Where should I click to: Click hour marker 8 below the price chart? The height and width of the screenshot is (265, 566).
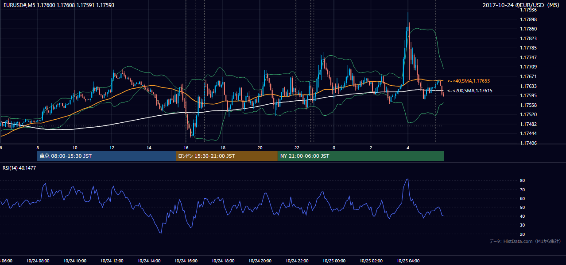(x=38, y=148)
